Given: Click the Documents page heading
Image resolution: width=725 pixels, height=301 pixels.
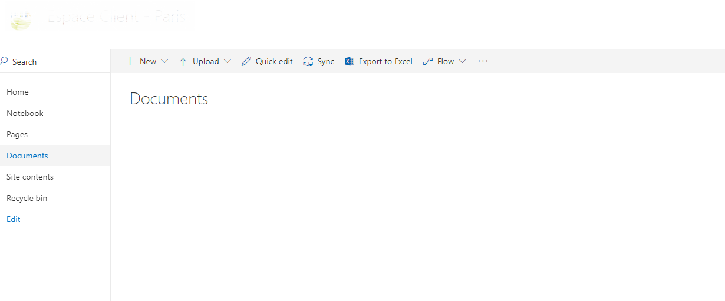Looking at the screenshot, I should coord(169,99).
